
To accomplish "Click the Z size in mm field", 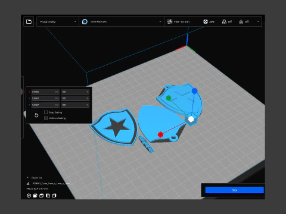I will pyautogui.click(x=45, y=105).
